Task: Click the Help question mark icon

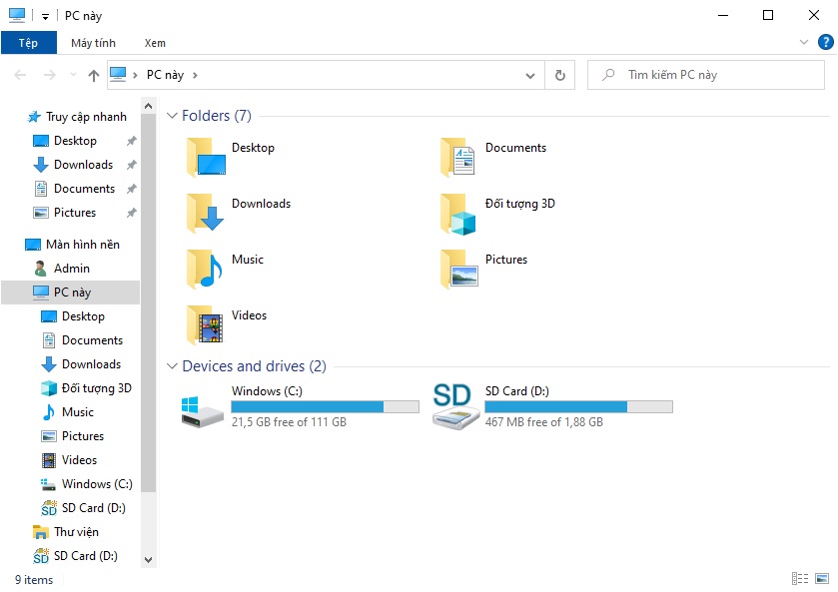Action: [x=827, y=42]
